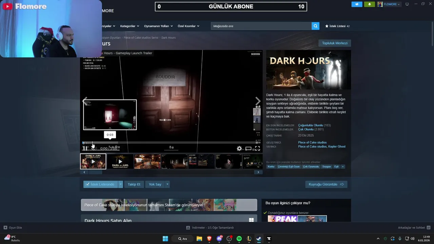Enter fullscreen for the trailer
The width and height of the screenshot is (434, 244).
pos(258,148)
